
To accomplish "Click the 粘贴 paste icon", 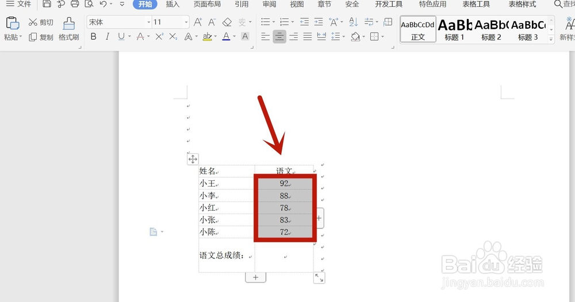I will pos(13,23).
